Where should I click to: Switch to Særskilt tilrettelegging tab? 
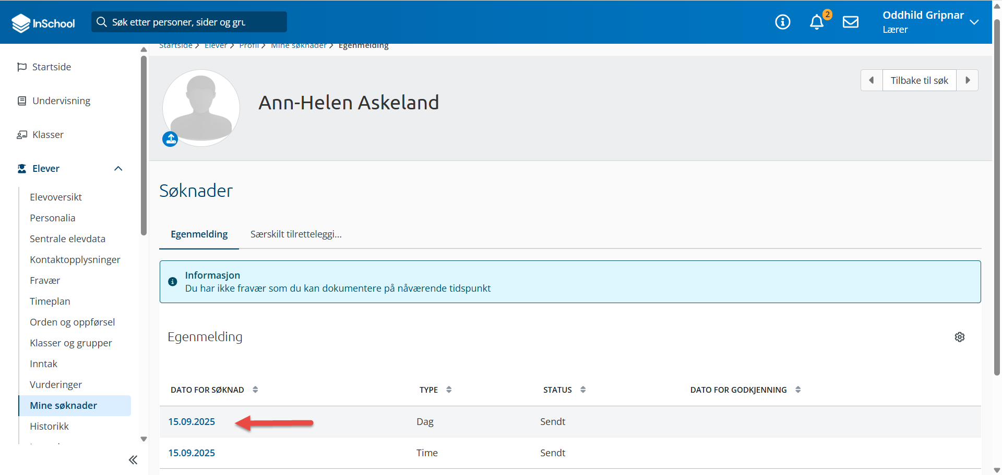tap(296, 234)
